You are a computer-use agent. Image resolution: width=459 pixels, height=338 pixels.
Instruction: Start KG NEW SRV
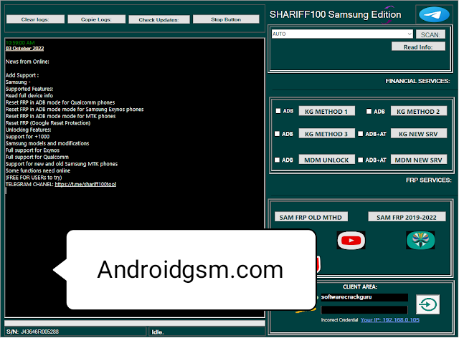[419, 134]
